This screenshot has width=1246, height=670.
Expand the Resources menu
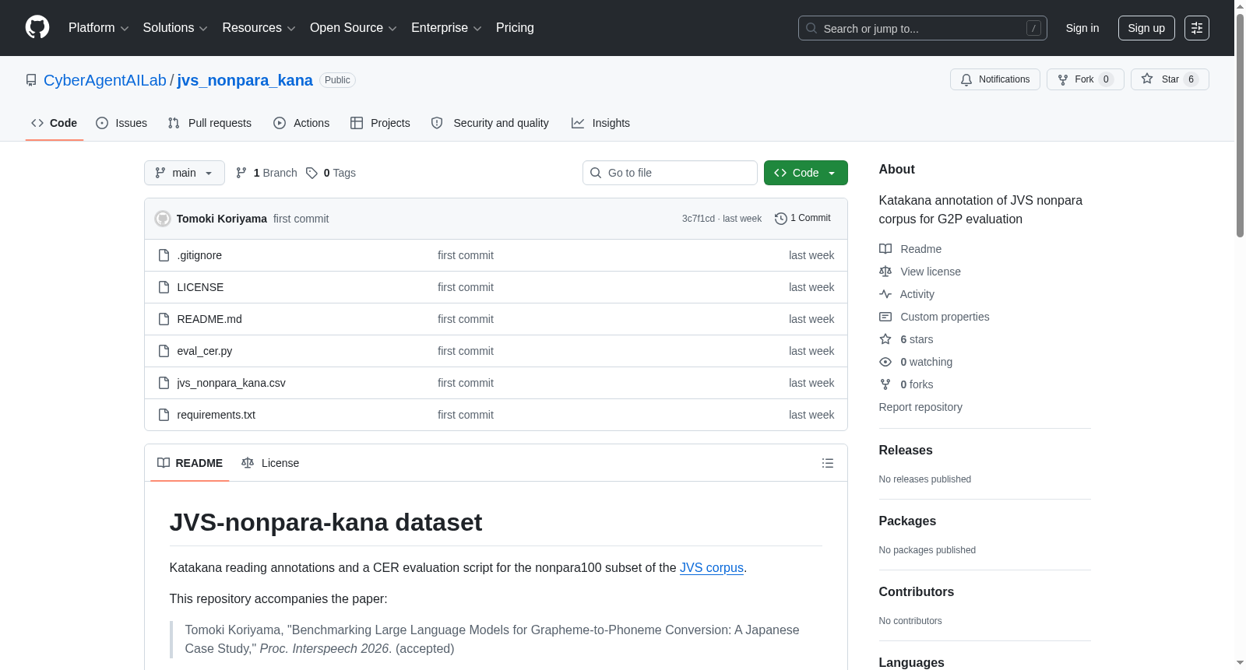coord(259,28)
